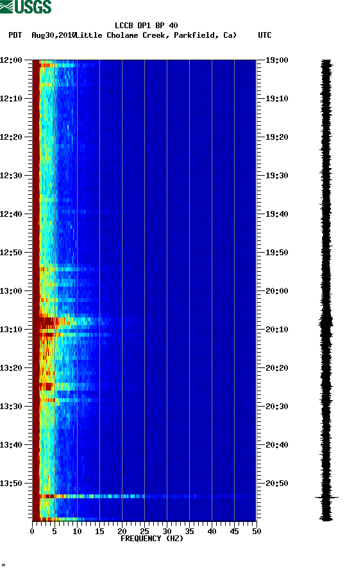Click the '15' frequency axis label

coord(99,531)
